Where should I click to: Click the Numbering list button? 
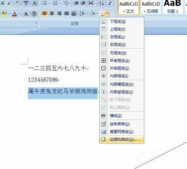(55, 3)
